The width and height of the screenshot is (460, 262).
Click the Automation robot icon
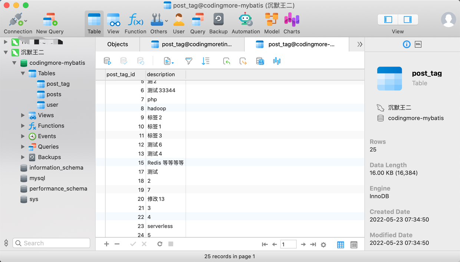(246, 23)
